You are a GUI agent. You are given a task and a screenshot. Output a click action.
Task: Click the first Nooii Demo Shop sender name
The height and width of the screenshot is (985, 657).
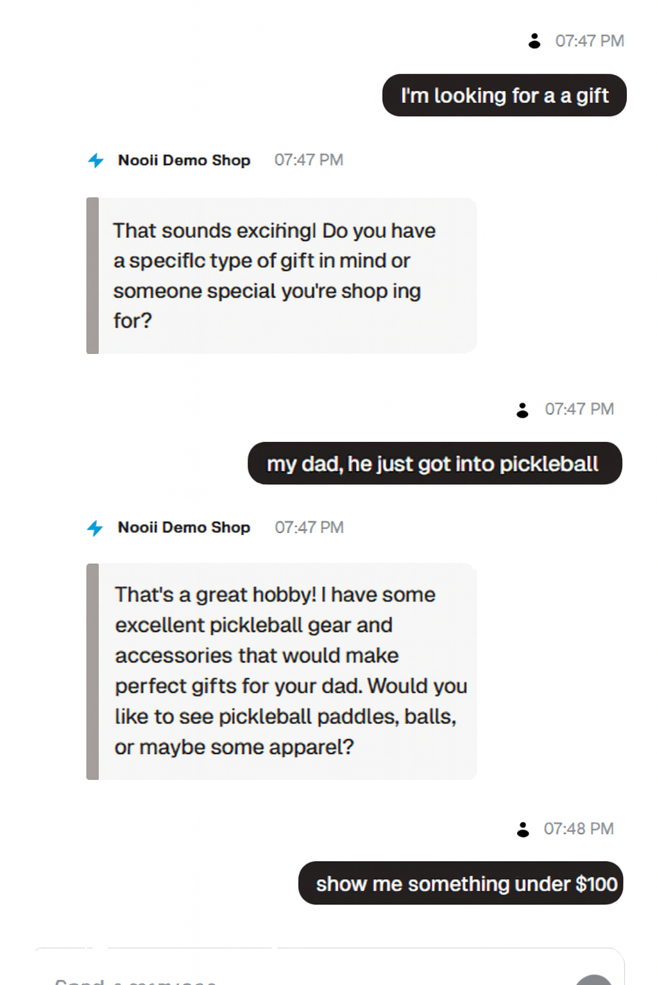tap(184, 160)
